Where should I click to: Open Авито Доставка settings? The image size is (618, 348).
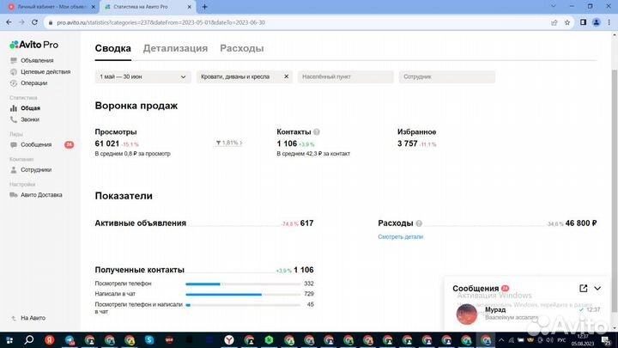point(41,195)
